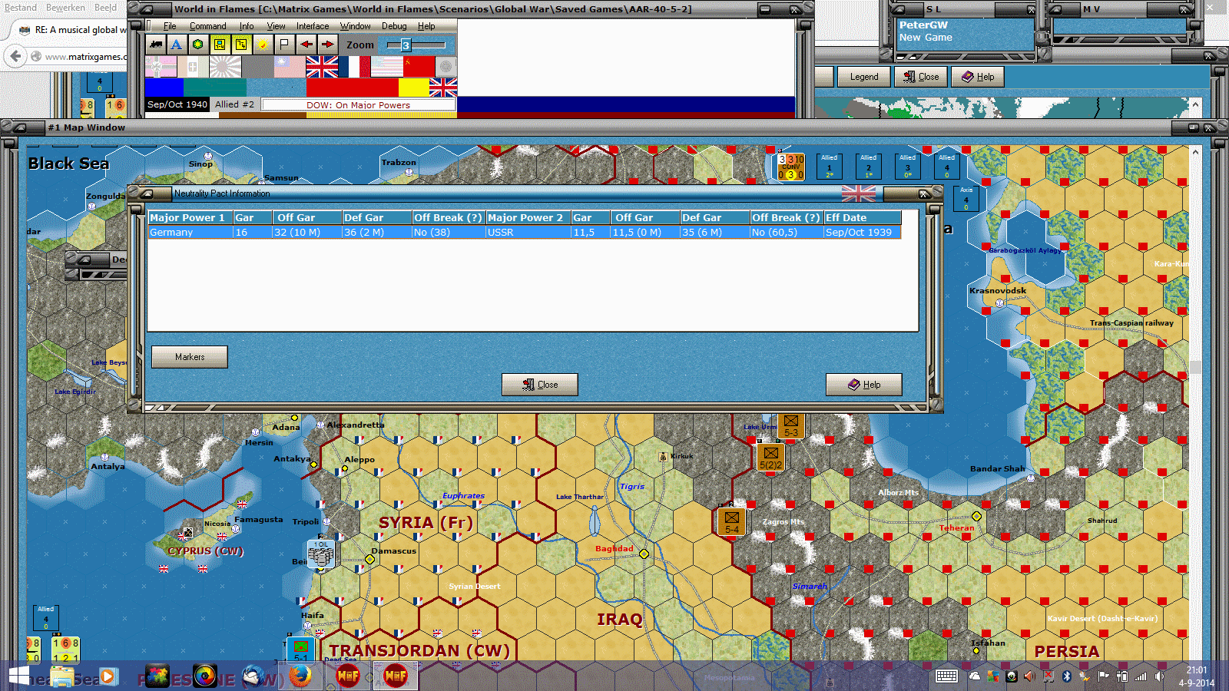Click the 5-3 unit counter near Lake Urmia
1229x691 pixels.
[x=791, y=426]
